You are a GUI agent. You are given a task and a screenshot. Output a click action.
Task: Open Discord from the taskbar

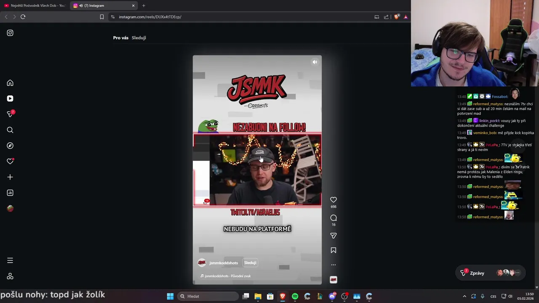[332, 296]
